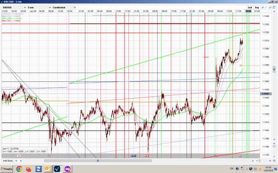Click the orange order marker near 1.1480
278x173 pixels.
click(x=241, y=65)
